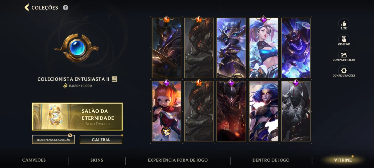Click the ram emote badge on Annie card
The image size is (374, 168).
(166, 131)
